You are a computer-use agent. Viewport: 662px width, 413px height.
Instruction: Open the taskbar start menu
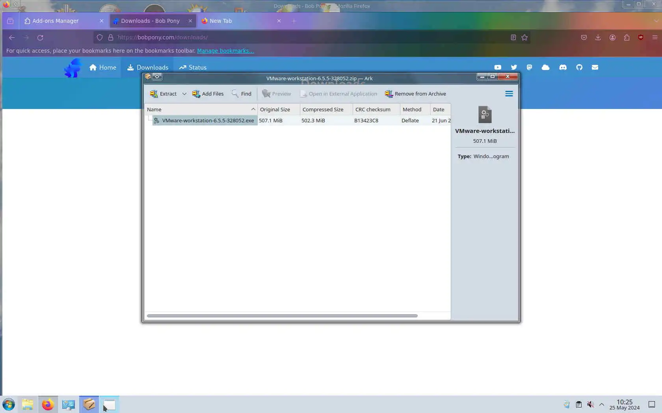(9, 404)
